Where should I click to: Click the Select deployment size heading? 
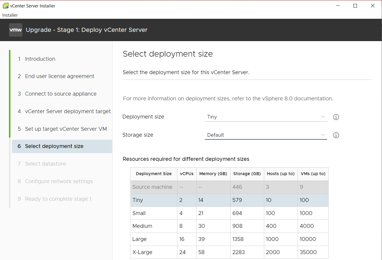(x=168, y=54)
